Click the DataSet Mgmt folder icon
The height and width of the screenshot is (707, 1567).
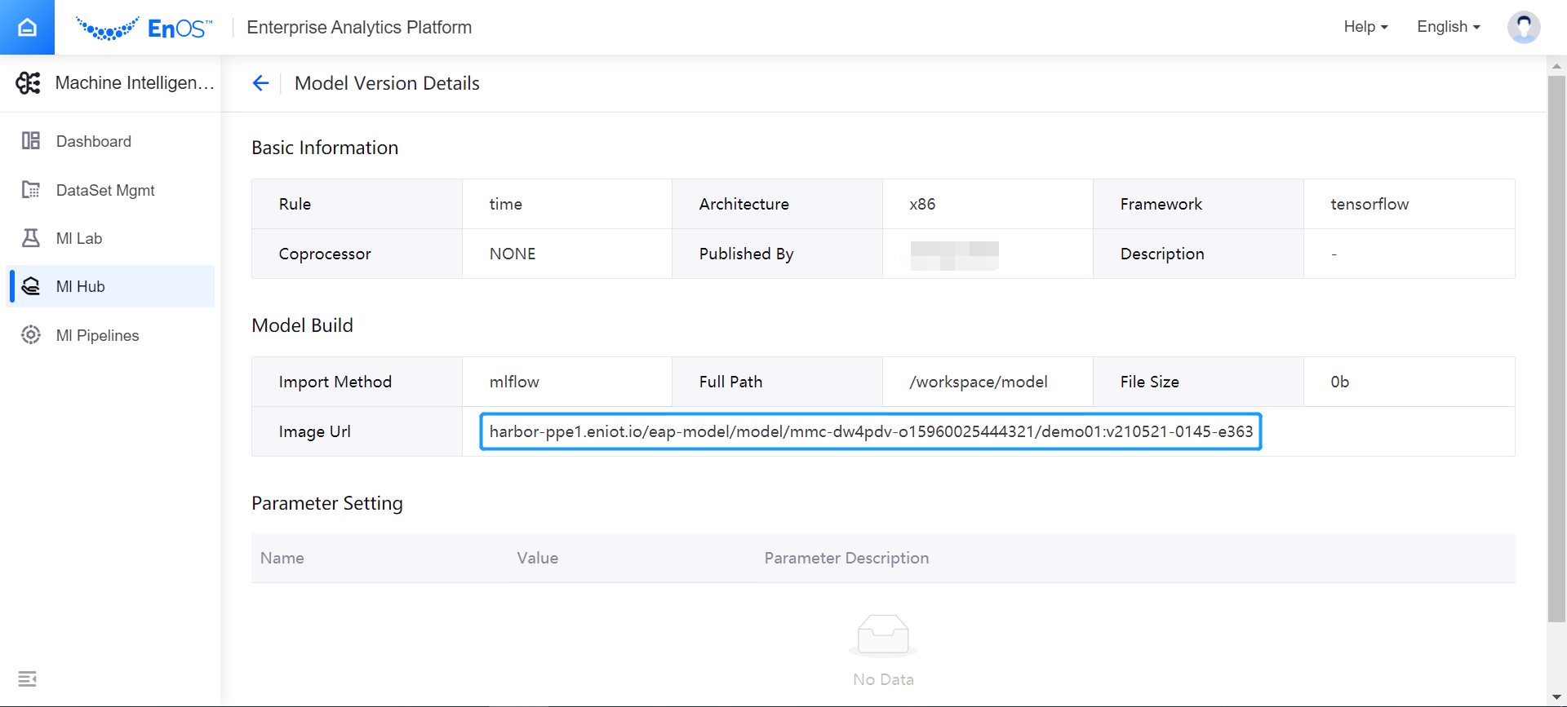tap(31, 190)
